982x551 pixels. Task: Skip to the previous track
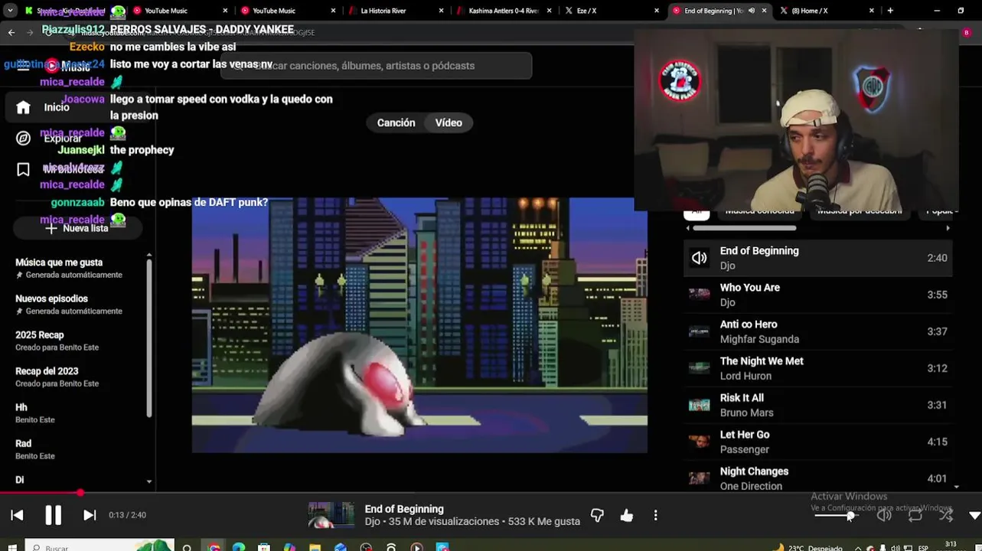[17, 515]
